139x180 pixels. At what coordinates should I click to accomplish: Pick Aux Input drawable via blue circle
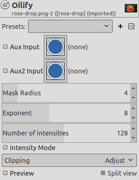(x=55, y=47)
